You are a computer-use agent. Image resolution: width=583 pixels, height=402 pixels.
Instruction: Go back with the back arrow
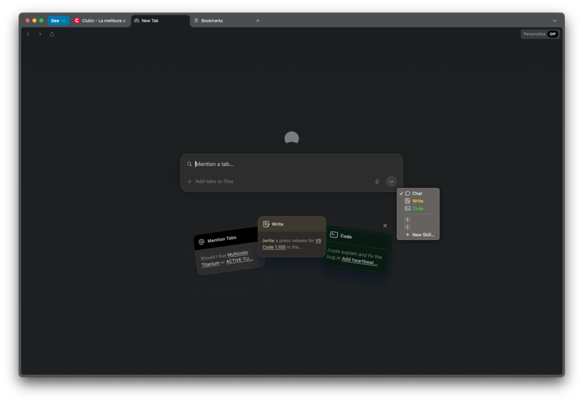[x=28, y=35]
